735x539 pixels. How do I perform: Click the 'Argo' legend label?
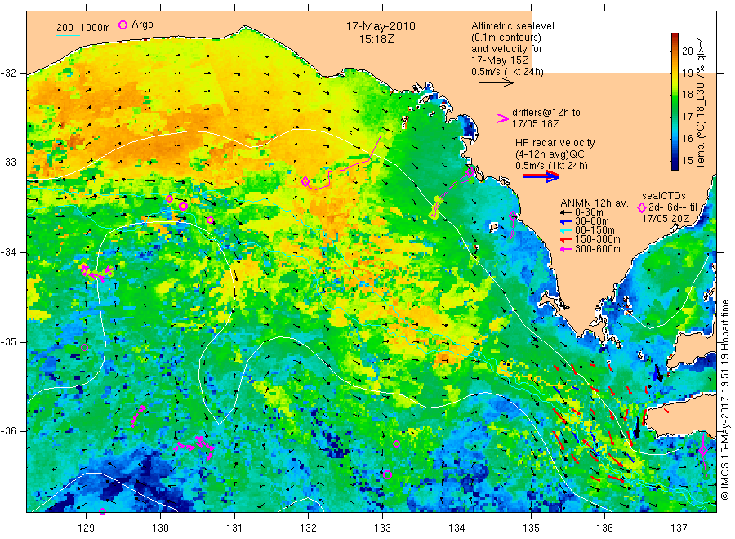click(142, 24)
